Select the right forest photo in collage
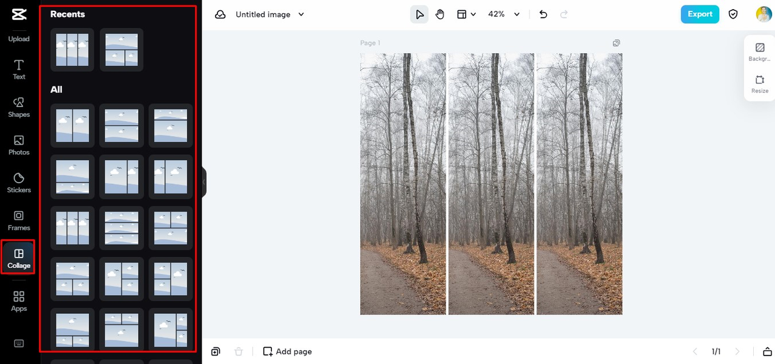Screen dimensions: 775x364 click(579, 184)
